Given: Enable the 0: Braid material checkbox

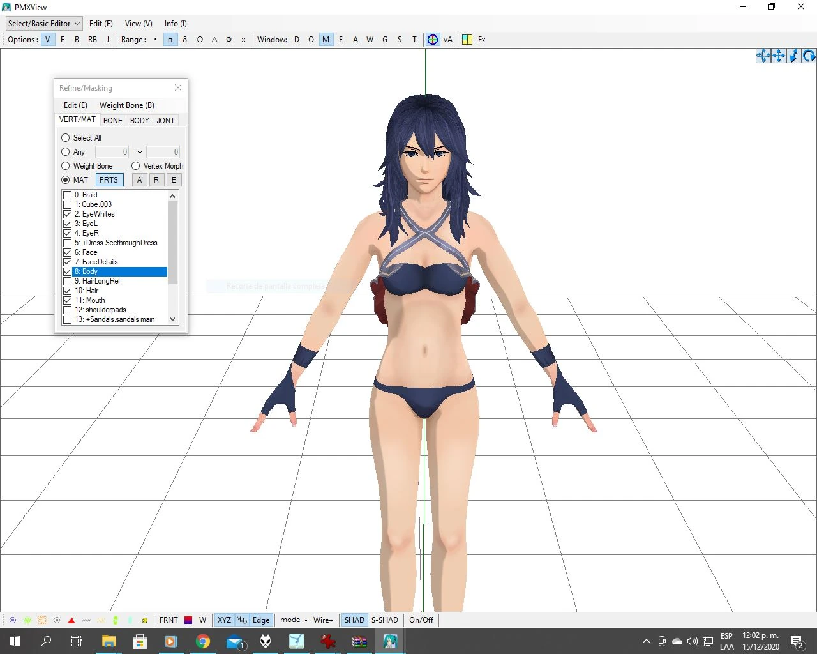Looking at the screenshot, I should [x=67, y=195].
